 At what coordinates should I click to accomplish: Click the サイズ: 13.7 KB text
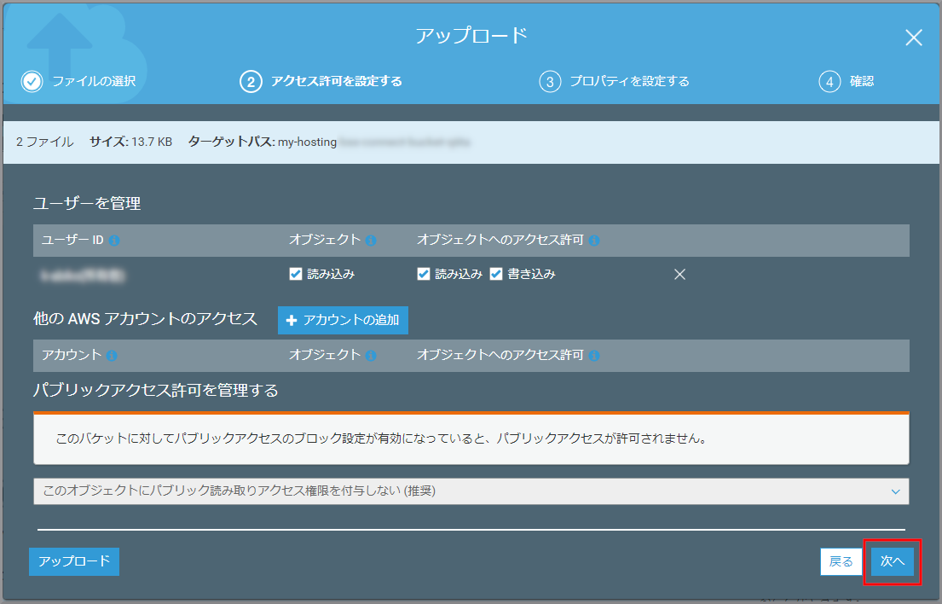click(131, 142)
